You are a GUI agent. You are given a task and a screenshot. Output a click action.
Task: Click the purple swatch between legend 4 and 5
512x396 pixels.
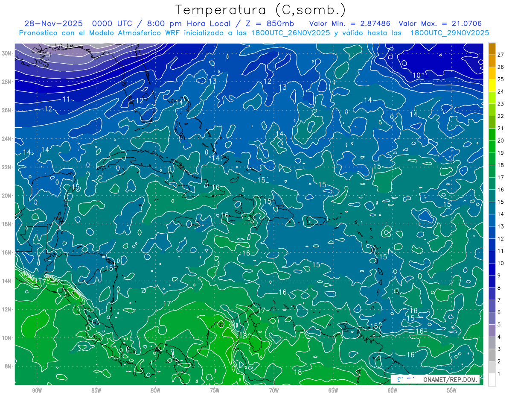point(492,331)
